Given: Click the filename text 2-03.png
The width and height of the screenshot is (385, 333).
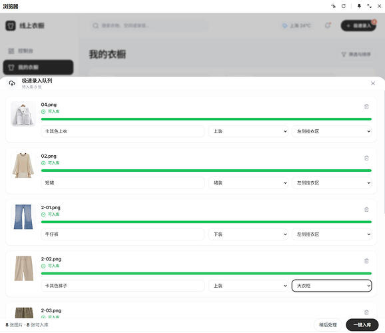Looking at the screenshot, I should point(51,310).
